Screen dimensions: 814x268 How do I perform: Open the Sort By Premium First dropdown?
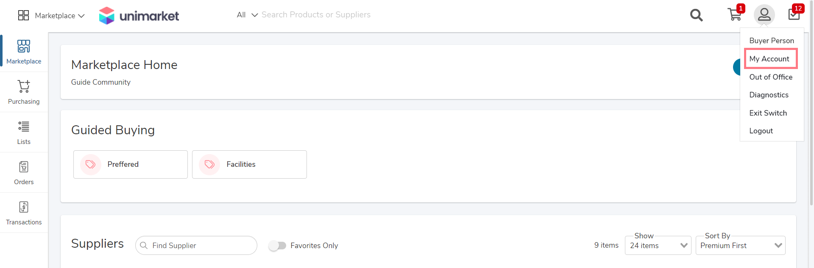pyautogui.click(x=740, y=246)
